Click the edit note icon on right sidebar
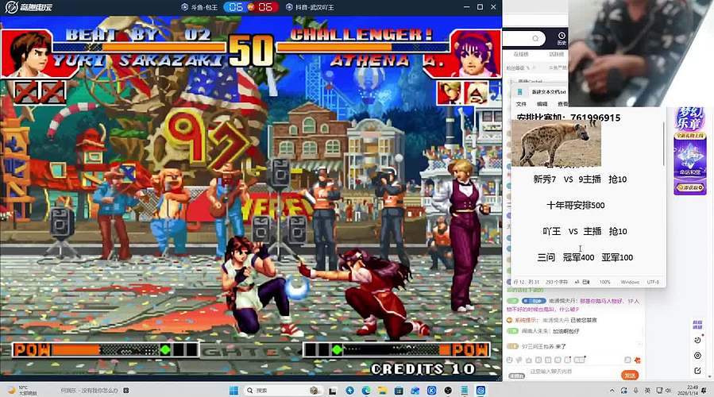714x397 pixels. pos(697,370)
